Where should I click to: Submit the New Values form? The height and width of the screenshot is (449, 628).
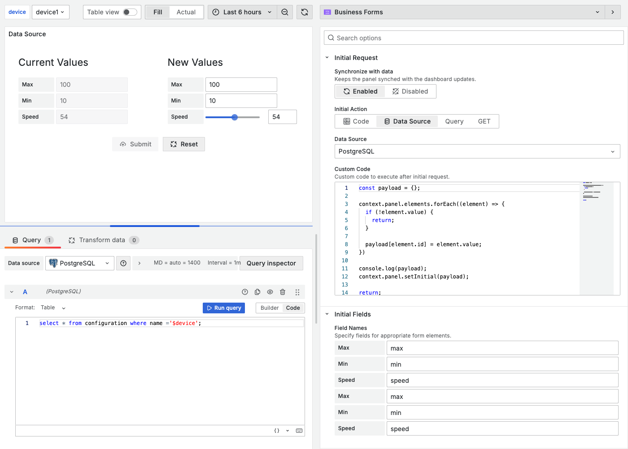(x=135, y=144)
